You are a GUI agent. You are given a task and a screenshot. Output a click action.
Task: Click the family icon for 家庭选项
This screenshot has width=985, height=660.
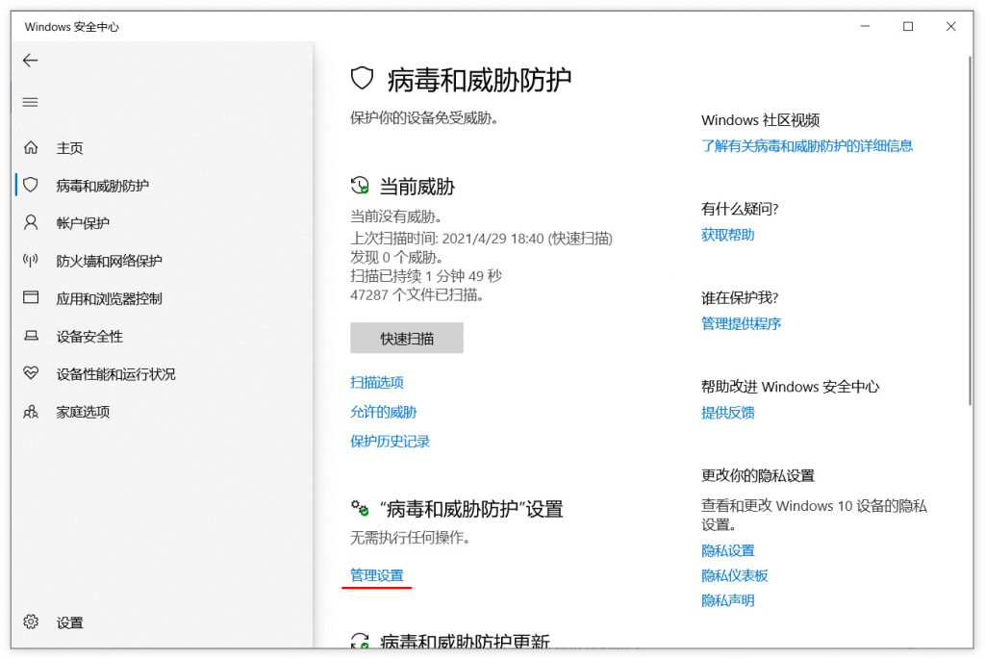click(x=31, y=412)
